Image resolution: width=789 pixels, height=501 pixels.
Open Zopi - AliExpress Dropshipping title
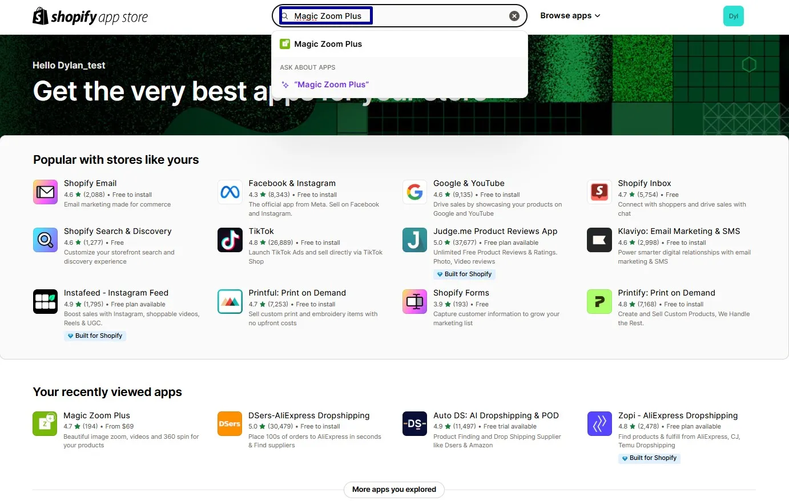[678, 415]
